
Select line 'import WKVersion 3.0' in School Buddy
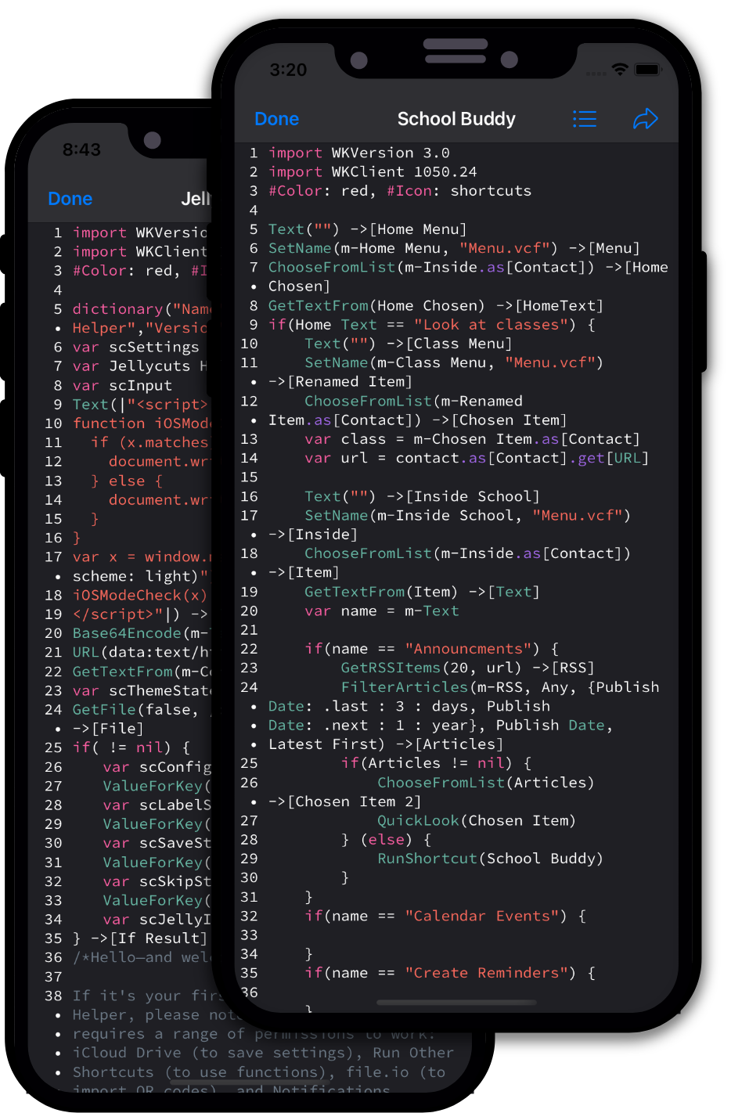pos(359,153)
